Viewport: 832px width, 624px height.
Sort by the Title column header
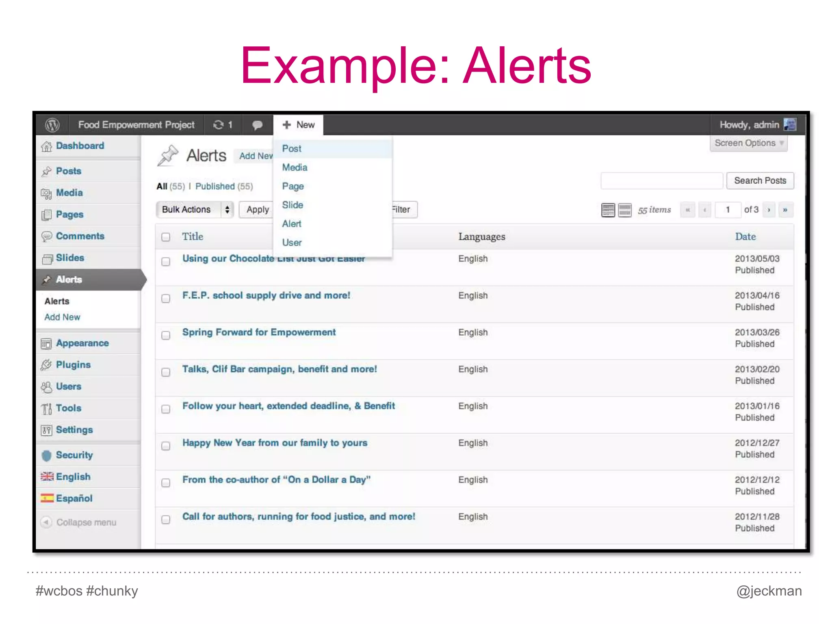pyautogui.click(x=193, y=236)
